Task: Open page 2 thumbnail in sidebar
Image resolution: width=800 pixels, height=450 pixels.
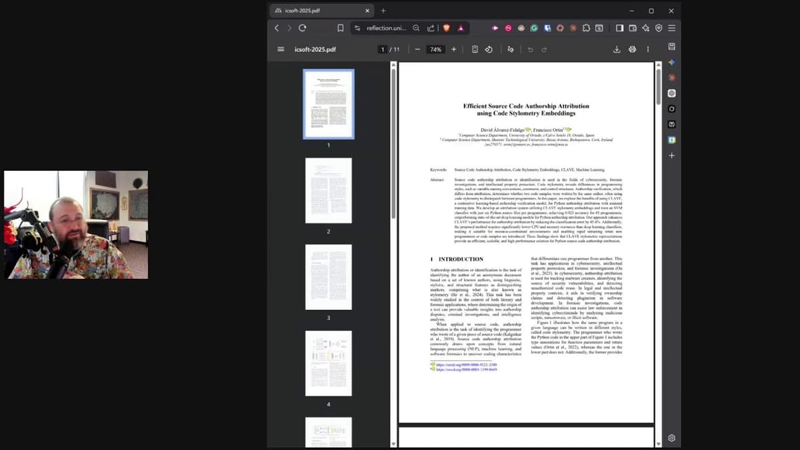Action: click(328, 191)
